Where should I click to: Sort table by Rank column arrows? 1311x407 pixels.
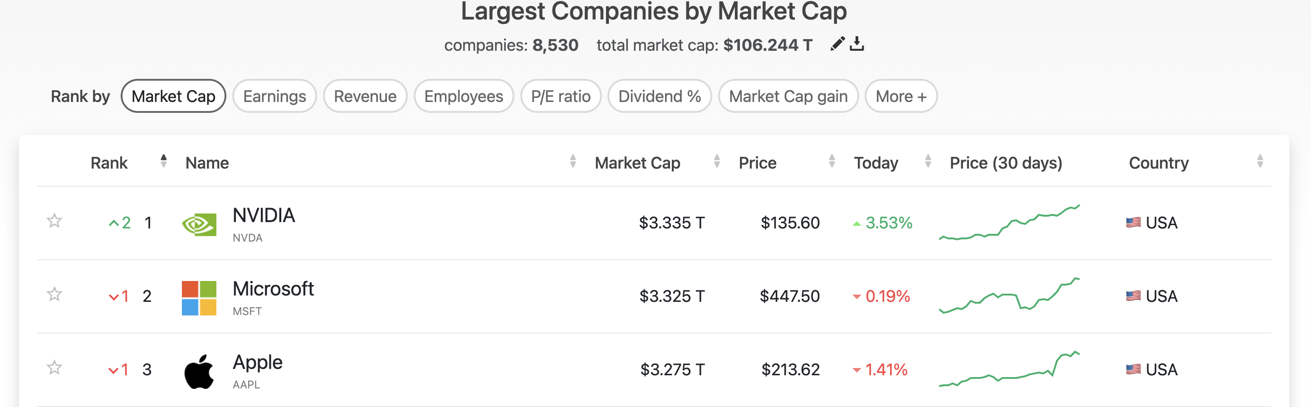point(163,161)
